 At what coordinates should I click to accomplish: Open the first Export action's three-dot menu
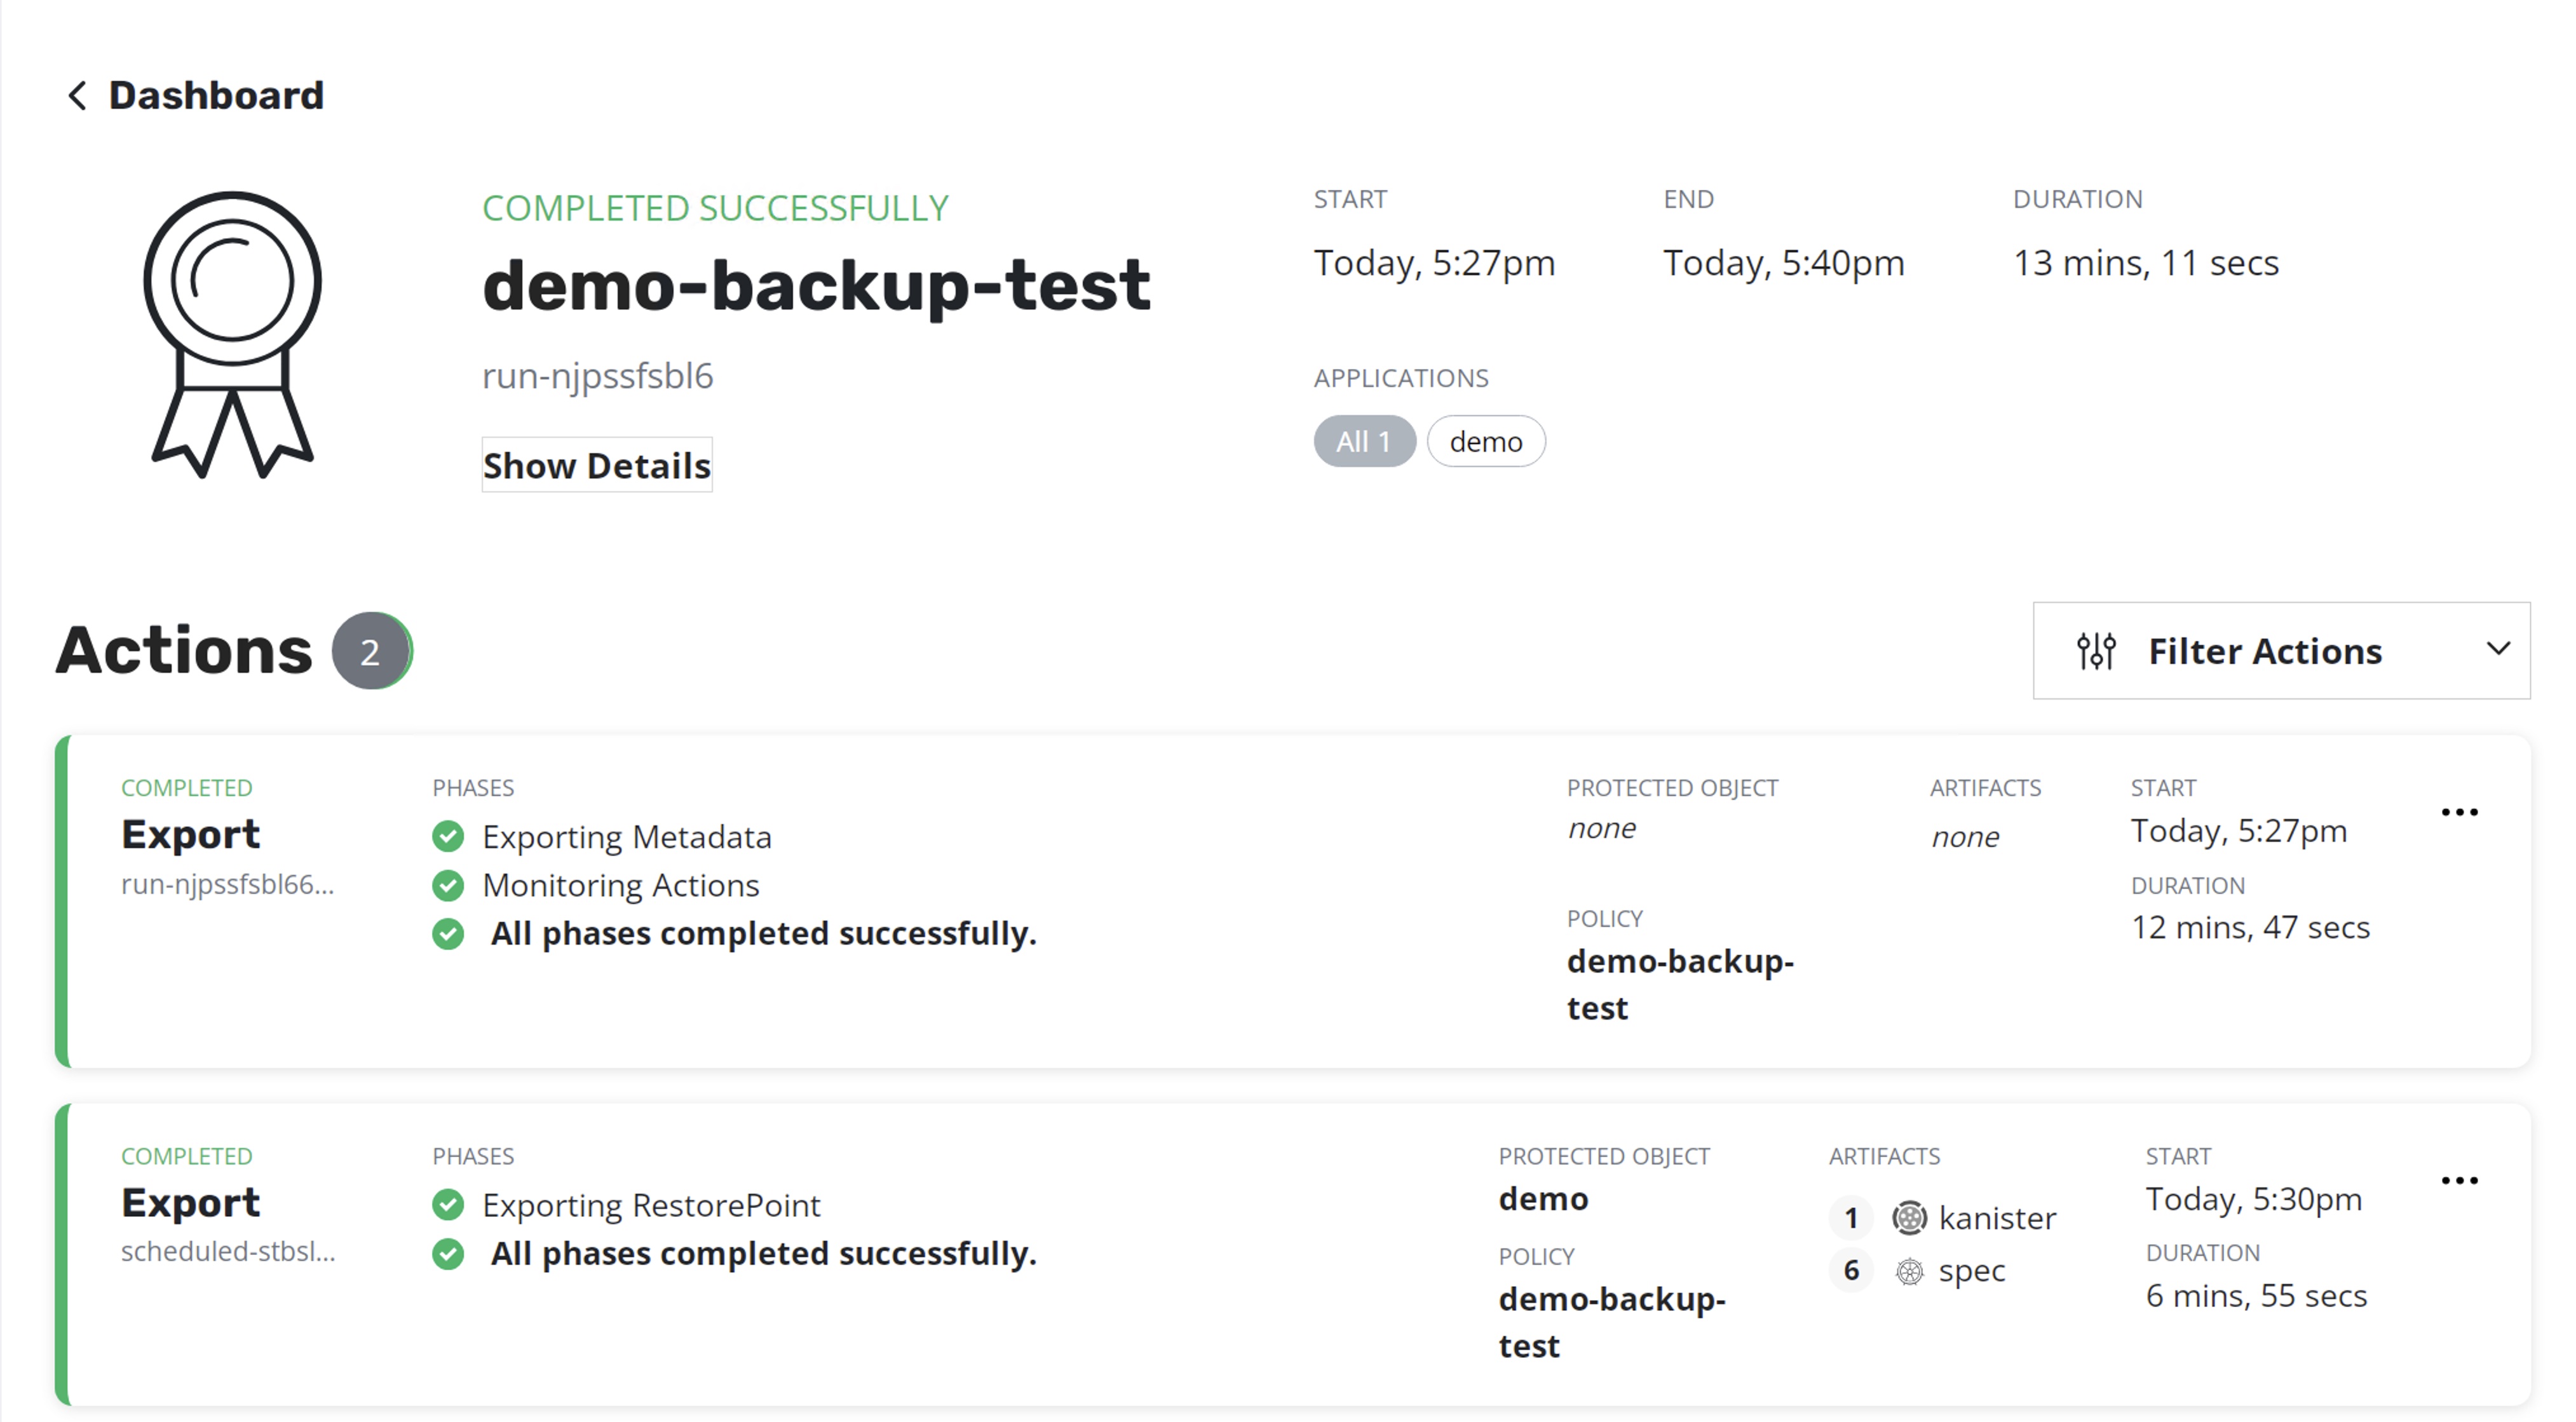click(2459, 812)
